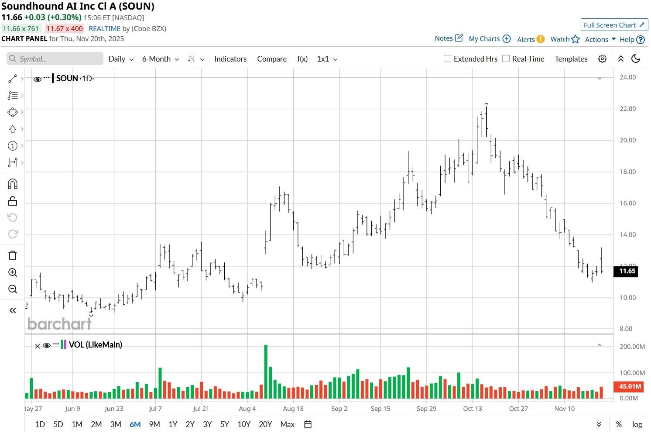This screenshot has height=434, width=651.
Task: Expand the VOL pane upward chevron
Action: (600, 345)
